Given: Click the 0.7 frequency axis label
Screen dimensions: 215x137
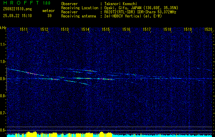Looking at the screenshot, I should click(3, 113).
